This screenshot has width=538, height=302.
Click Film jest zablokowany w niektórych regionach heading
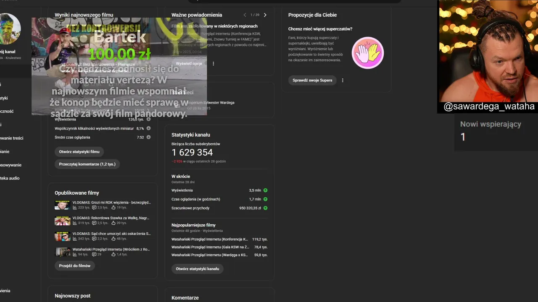(214, 26)
